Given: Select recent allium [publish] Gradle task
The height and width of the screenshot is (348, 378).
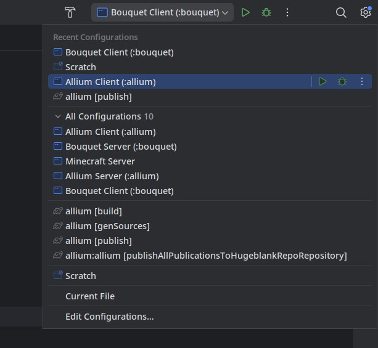Looking at the screenshot, I should tap(210, 97).
